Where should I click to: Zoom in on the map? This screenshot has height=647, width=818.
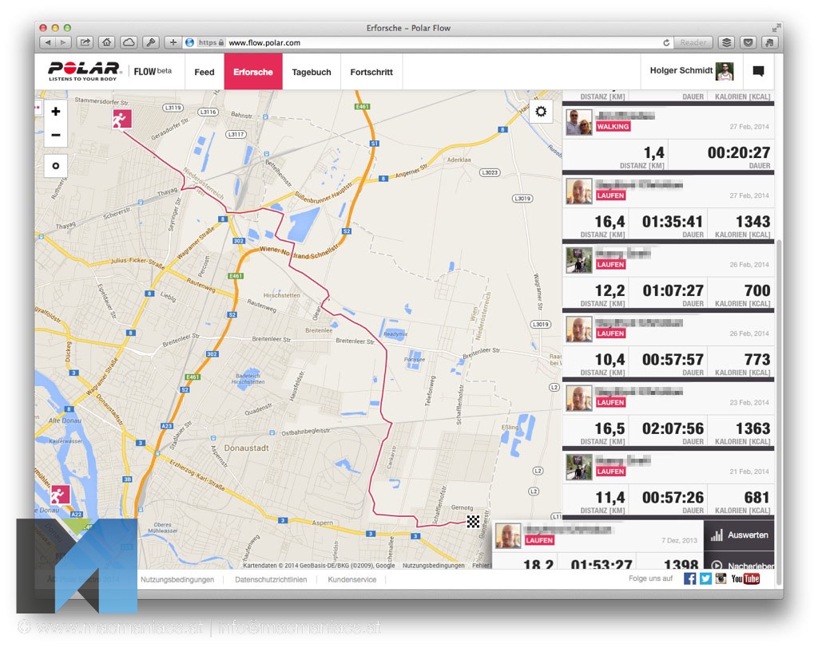tap(55, 112)
